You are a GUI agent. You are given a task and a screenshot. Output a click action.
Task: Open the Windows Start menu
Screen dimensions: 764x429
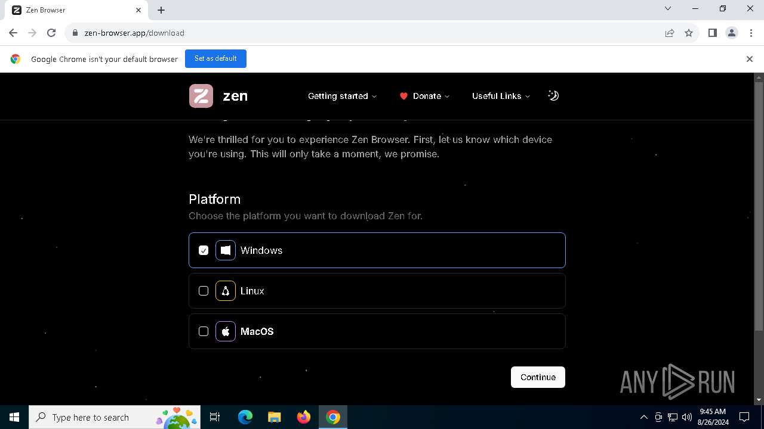click(x=14, y=417)
